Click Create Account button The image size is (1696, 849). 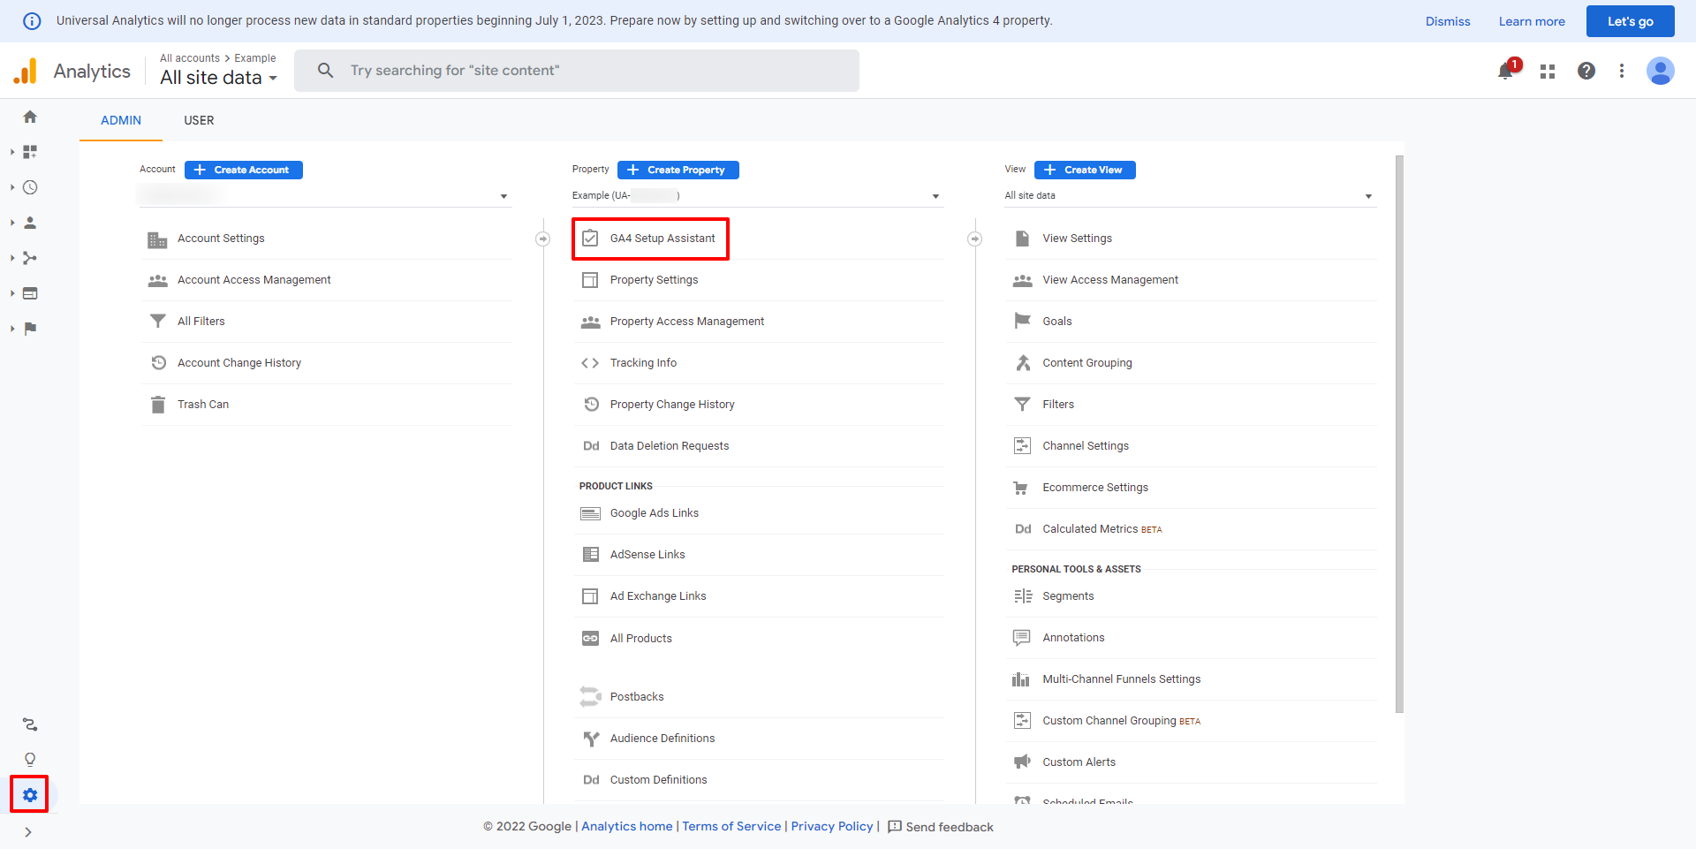click(244, 170)
